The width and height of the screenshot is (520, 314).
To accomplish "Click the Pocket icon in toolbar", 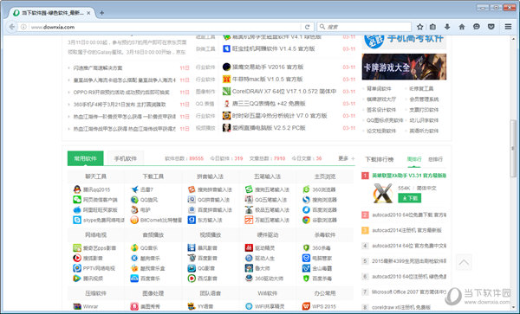I will 491,27.
